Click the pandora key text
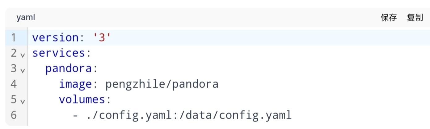This screenshot has width=430, height=129. 69,68
